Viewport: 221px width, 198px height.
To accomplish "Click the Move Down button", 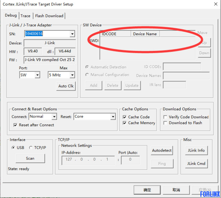I will (x=204, y=53).
